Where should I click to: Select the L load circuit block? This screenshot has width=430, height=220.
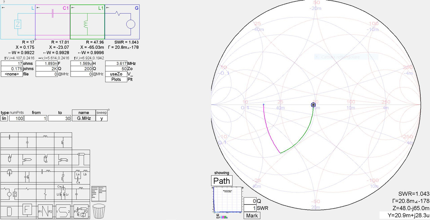coord(18,22)
